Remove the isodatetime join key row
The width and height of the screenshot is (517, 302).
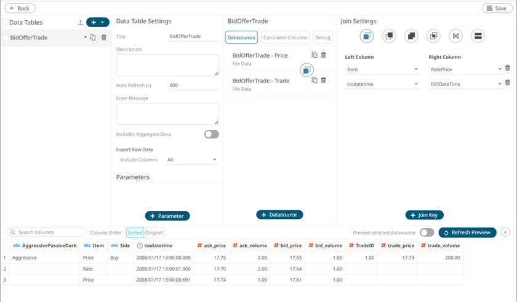507,83
